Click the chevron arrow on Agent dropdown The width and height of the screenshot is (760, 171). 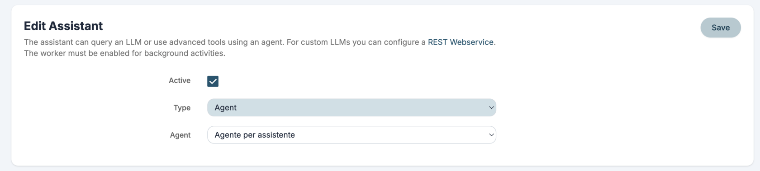(491, 135)
